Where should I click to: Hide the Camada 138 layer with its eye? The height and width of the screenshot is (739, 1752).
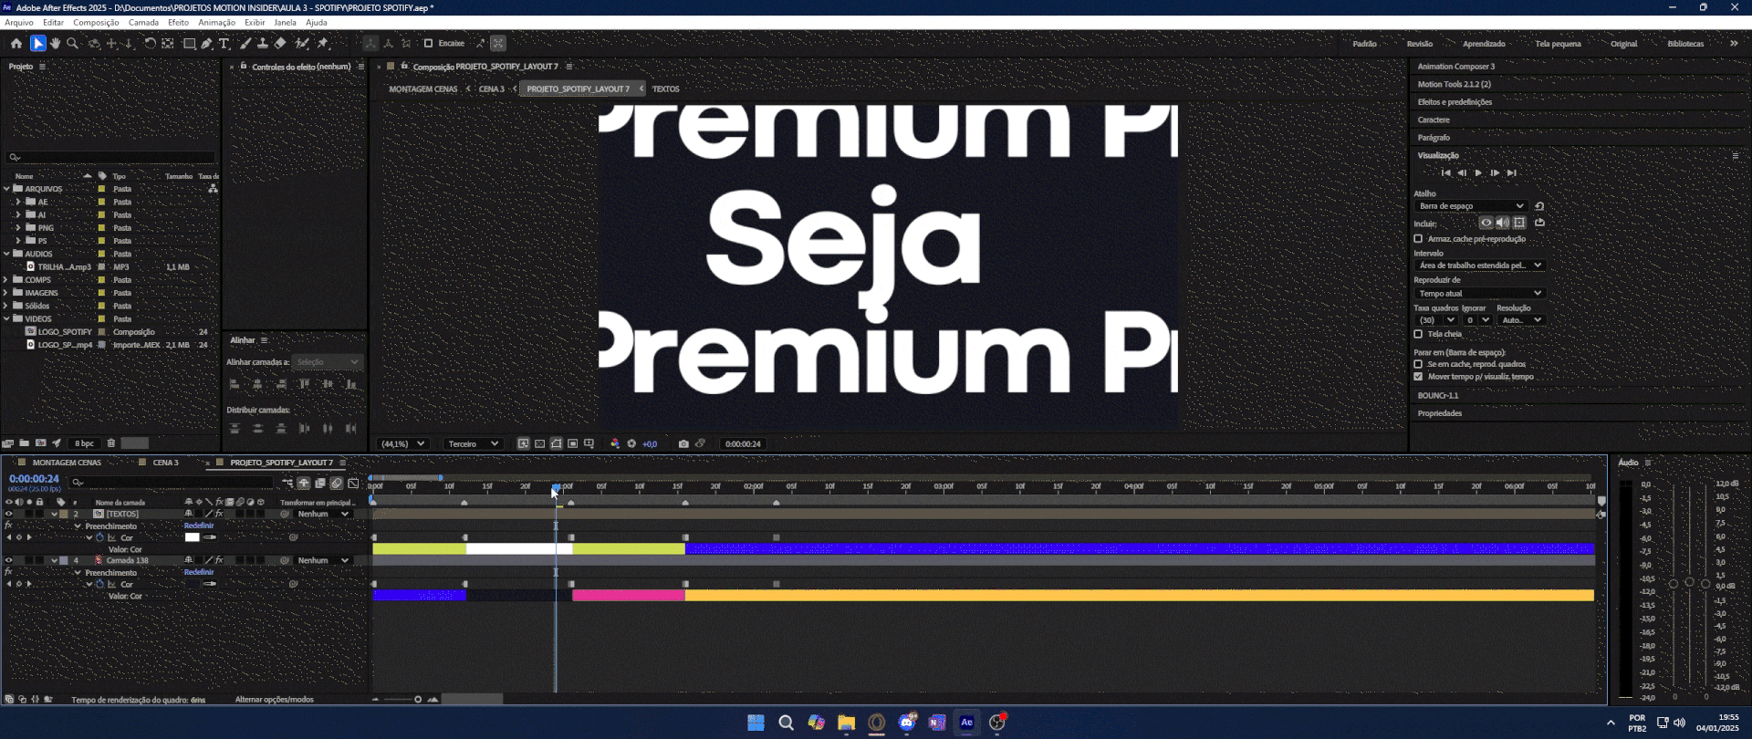pos(9,560)
